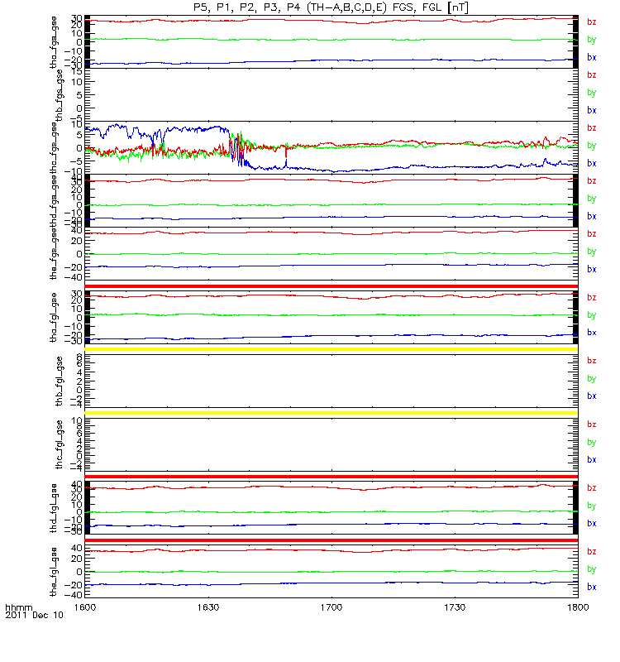Click the bz legend of the_fgl_gse panel
Viewport: 620px width, 662px height.
(591, 552)
